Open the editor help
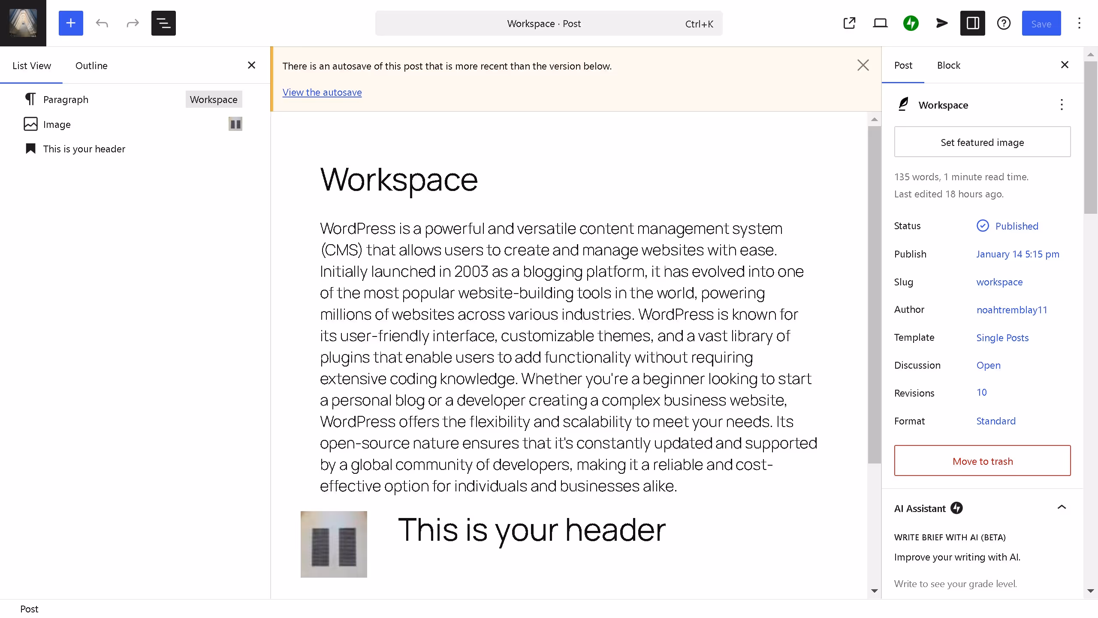 point(1004,23)
